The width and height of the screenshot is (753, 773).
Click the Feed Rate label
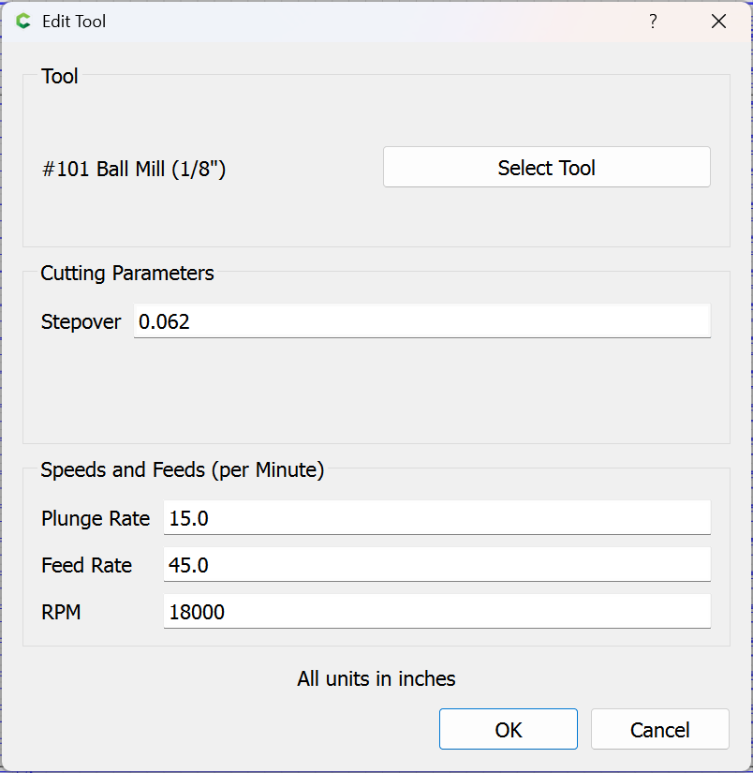tap(87, 565)
